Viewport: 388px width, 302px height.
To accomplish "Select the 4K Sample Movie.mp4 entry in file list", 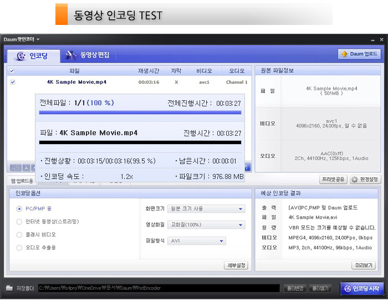I will click(x=76, y=82).
